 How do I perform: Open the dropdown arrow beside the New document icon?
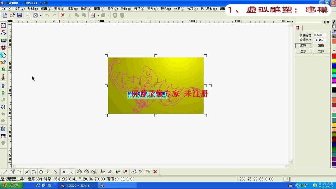[x=41, y=16]
